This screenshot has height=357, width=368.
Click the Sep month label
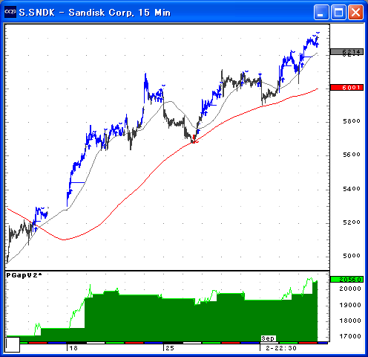(268, 338)
